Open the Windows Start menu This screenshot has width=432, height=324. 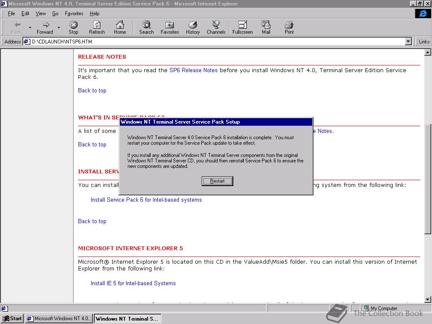(x=12, y=319)
